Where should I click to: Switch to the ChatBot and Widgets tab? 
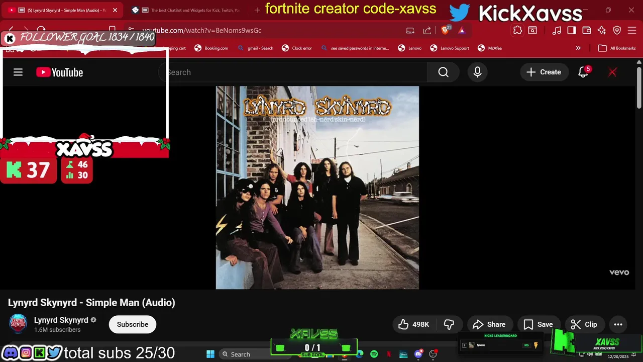point(191,10)
